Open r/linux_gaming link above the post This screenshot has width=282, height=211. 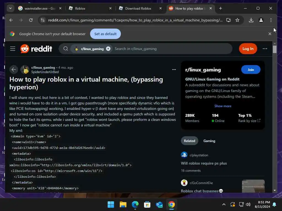click(43, 68)
